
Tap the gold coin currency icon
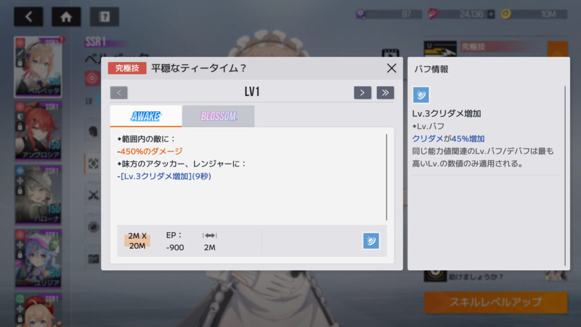(x=506, y=14)
